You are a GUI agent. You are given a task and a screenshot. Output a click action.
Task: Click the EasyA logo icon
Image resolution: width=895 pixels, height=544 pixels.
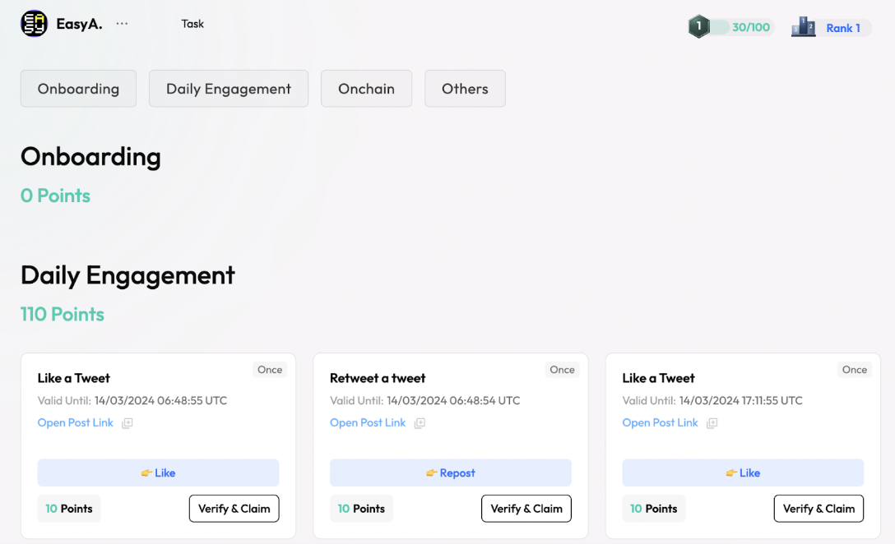click(x=35, y=24)
